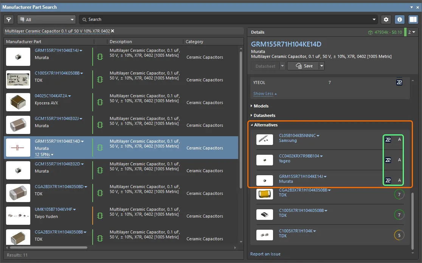Click the Report an Issue link
Viewport: 422px width, 263px height.
pyautogui.click(x=265, y=254)
